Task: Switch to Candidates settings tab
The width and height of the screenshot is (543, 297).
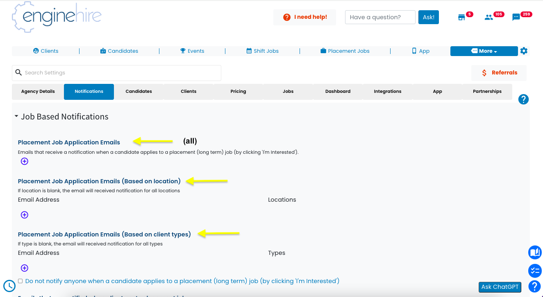Action: [x=139, y=92]
